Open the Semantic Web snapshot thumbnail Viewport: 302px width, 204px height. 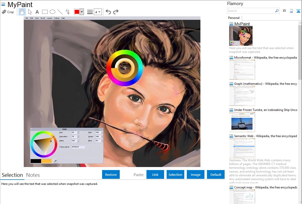pos(242,148)
